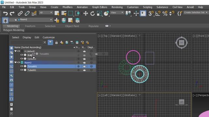Open the File menu
The width and height of the screenshot is (209, 117).
pos(4,7)
